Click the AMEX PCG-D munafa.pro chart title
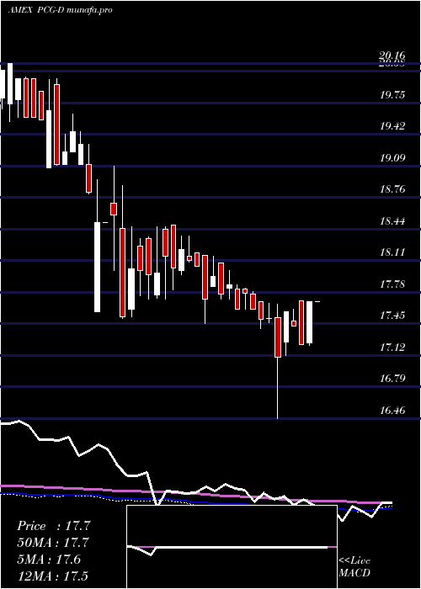The width and height of the screenshot is (421, 589). click(60, 10)
